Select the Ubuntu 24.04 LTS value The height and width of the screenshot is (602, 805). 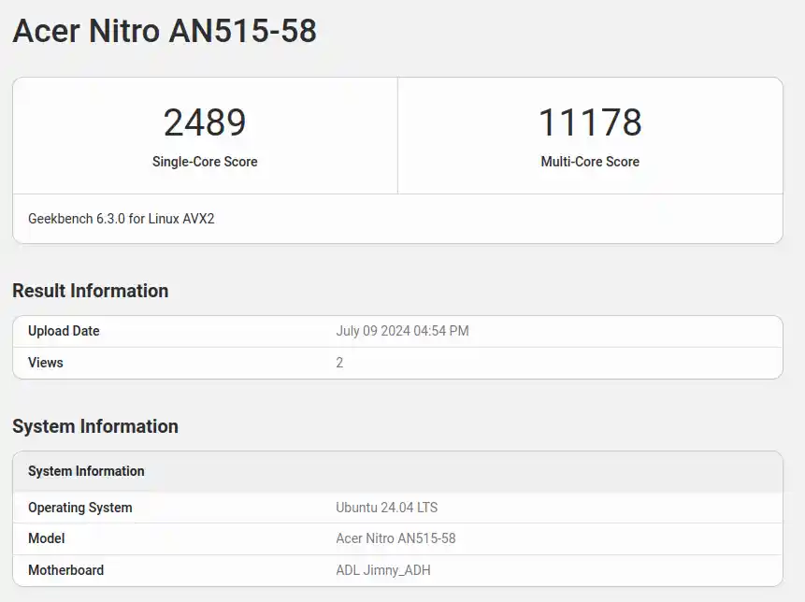tap(386, 508)
